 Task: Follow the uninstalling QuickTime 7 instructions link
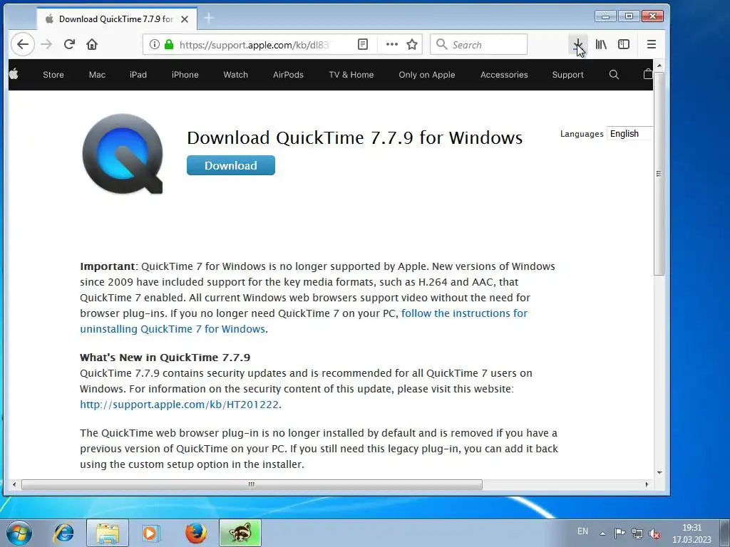tap(304, 321)
